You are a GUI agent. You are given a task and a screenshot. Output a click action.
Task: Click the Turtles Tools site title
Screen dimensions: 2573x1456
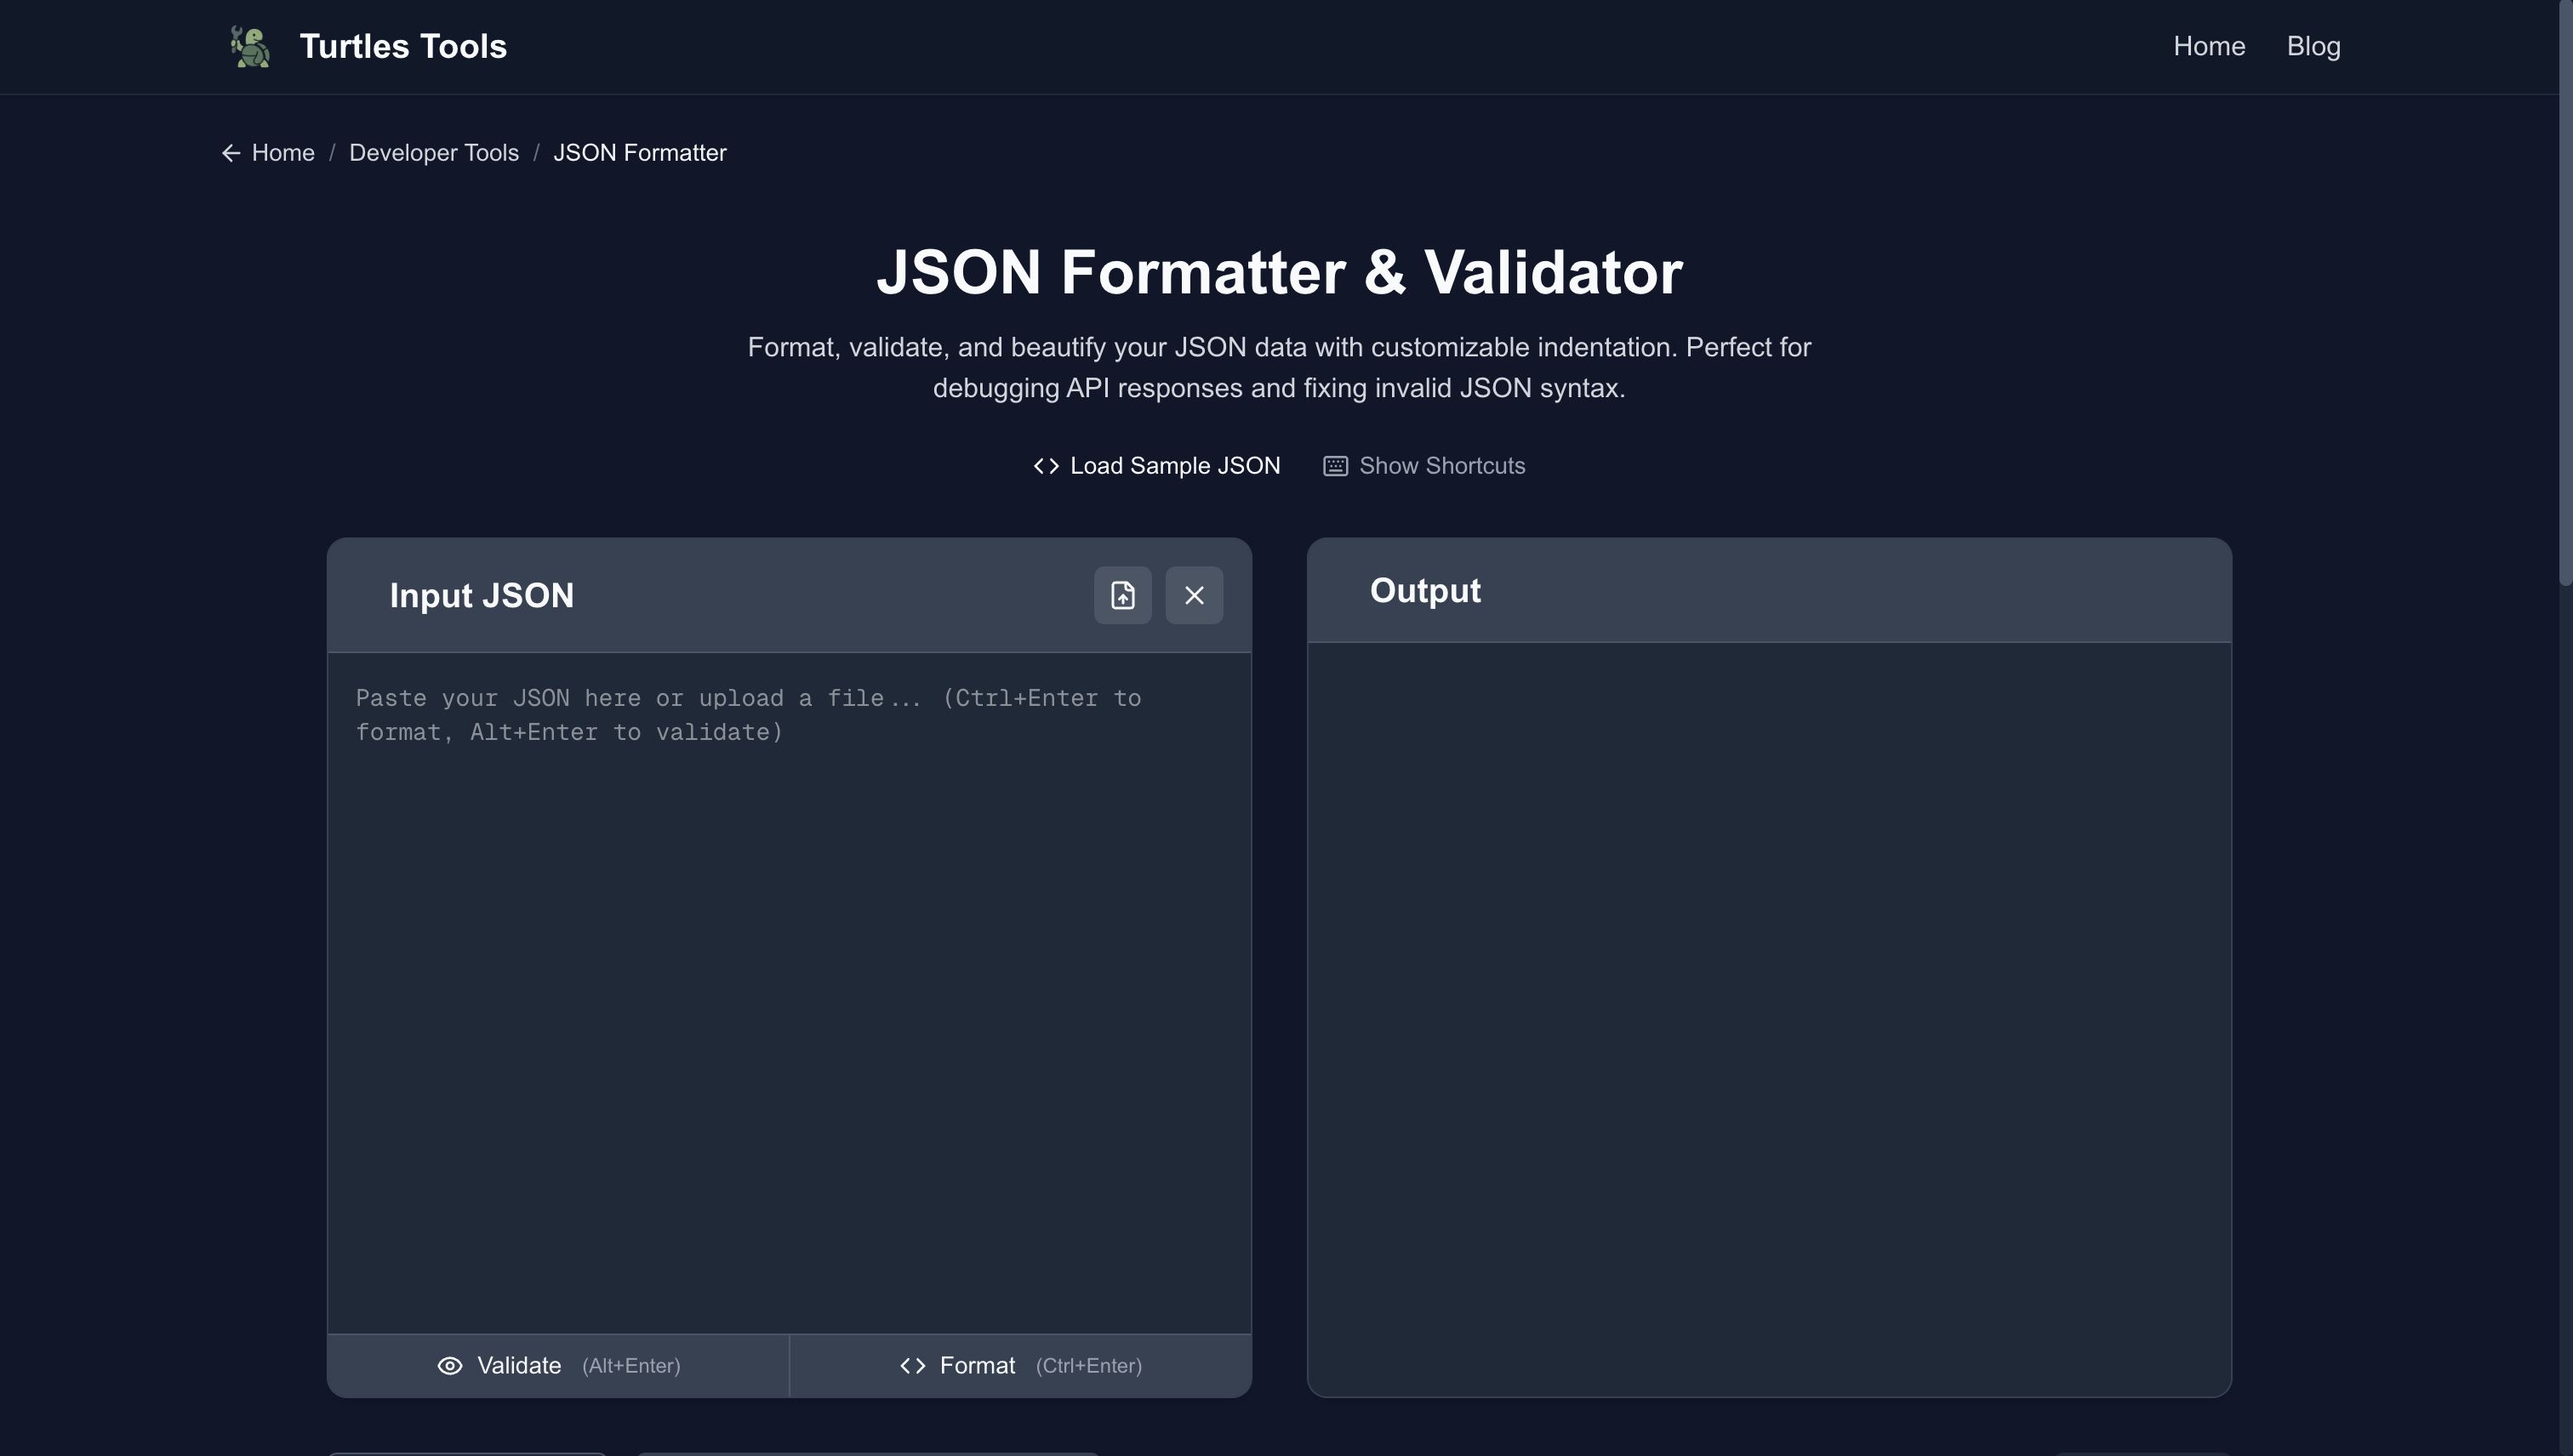[x=403, y=46]
